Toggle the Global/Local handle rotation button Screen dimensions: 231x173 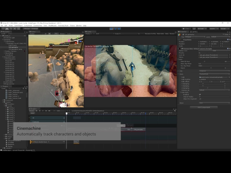click(x=35, y=29)
